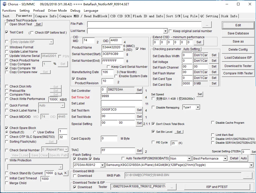Expand the 2703AA-R0912 firmware dropdown
This screenshot has width=256, height=193.
coord(102,165)
